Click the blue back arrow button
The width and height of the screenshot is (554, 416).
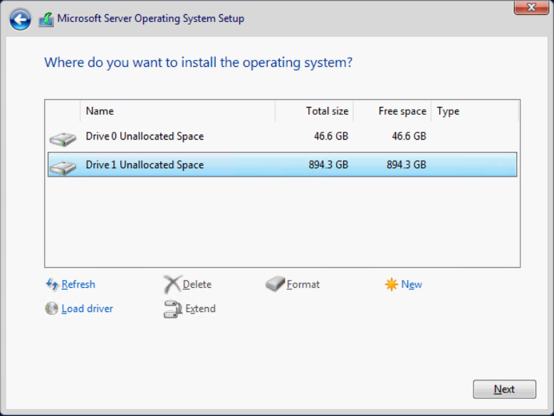click(20, 19)
